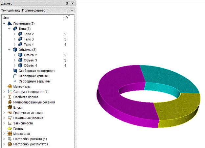Click the Геометрия tree node icon
This screenshot has height=148, width=205.
pos(10,24)
